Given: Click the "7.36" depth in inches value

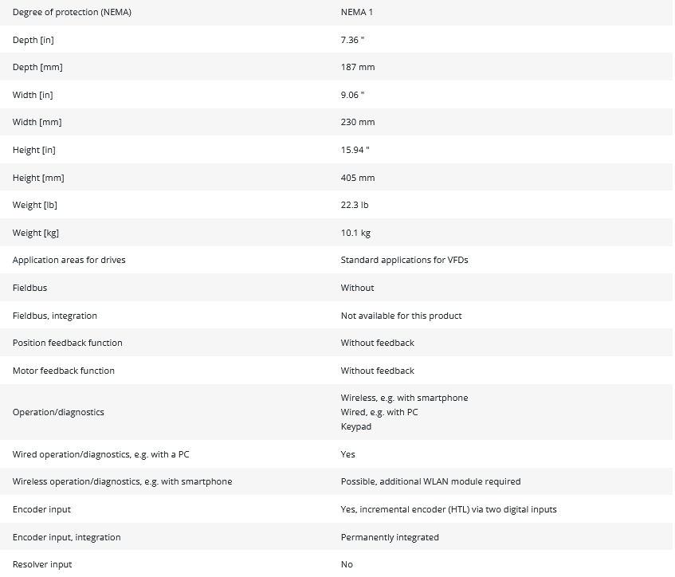Looking at the screenshot, I should click(x=352, y=40).
